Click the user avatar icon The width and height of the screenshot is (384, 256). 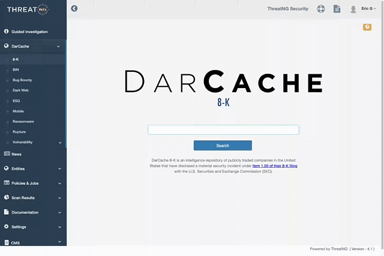pos(353,9)
